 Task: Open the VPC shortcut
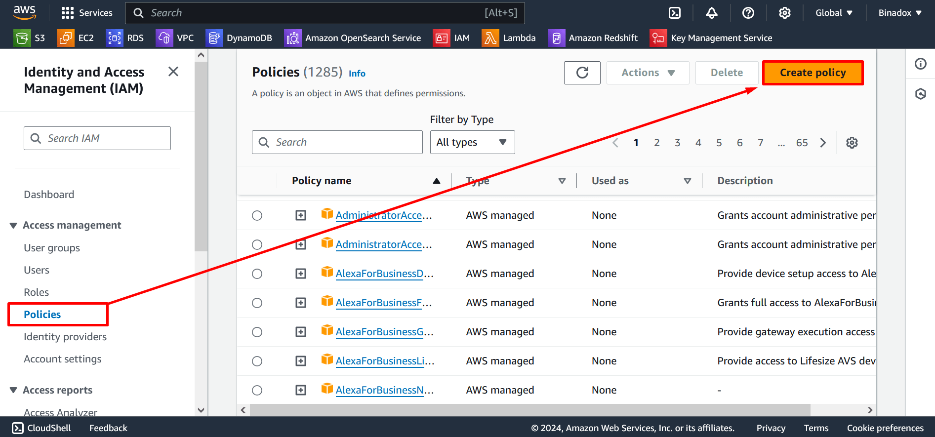coord(175,38)
